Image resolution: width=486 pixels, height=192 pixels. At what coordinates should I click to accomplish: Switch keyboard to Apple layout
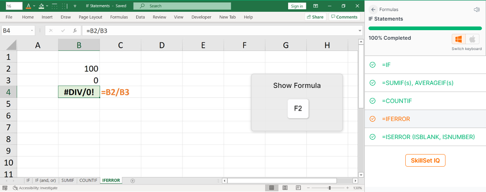[x=472, y=39]
